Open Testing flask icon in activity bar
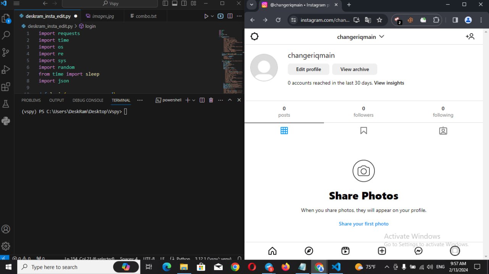 pos(6,104)
